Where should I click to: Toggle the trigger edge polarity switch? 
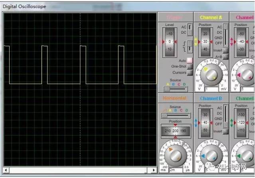pos(190,46)
